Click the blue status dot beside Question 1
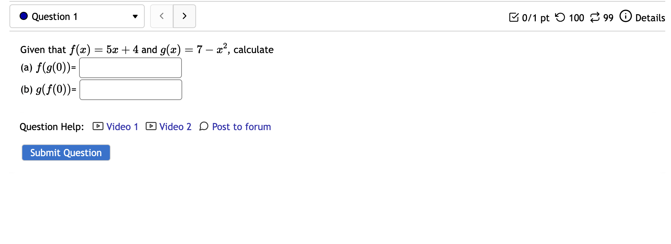The height and width of the screenshot is (244, 671). pyautogui.click(x=23, y=16)
